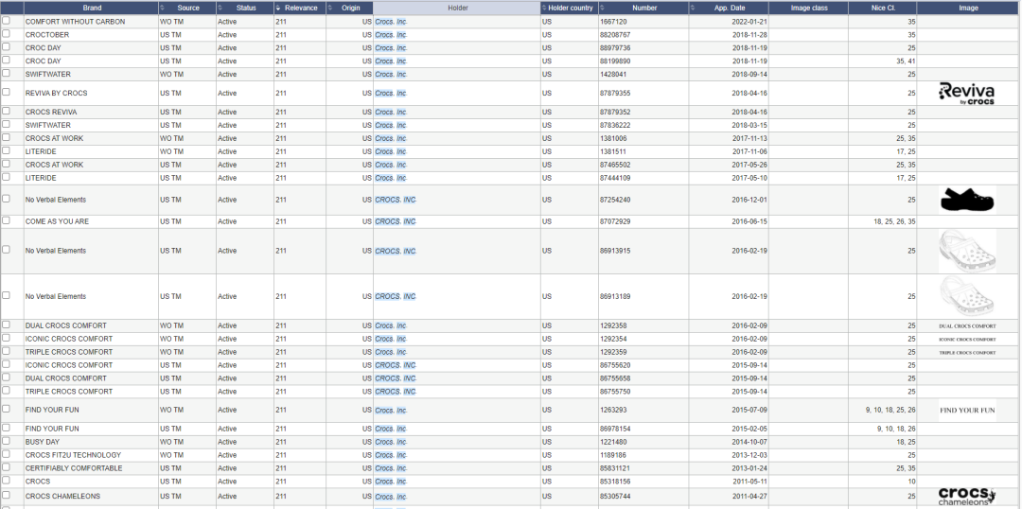Viewport: 1022px width, 509px height.
Task: Click Nice classes 9, 10, 18, 25, 26
Action: (890, 411)
